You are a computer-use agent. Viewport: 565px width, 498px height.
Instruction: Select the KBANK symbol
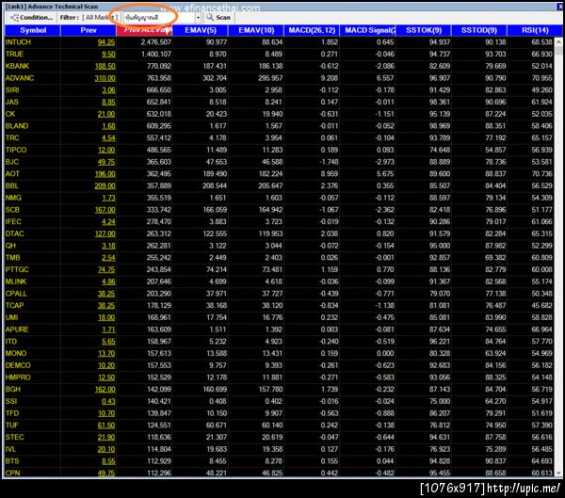pos(17,66)
